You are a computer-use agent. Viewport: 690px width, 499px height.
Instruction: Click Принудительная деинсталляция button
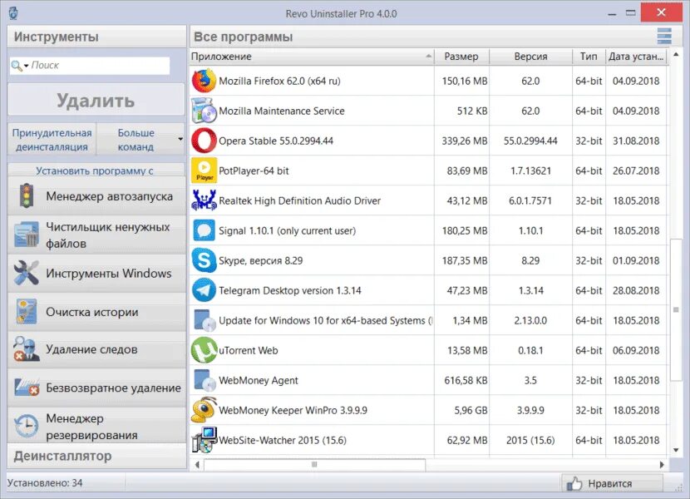pyautogui.click(x=52, y=140)
